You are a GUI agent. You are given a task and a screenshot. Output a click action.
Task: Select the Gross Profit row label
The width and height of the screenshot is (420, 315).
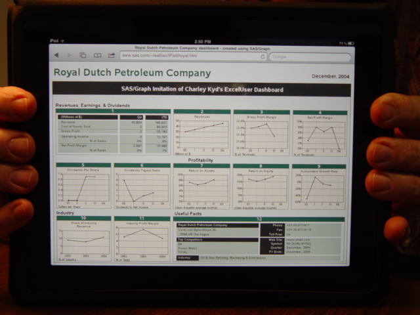click(70, 131)
